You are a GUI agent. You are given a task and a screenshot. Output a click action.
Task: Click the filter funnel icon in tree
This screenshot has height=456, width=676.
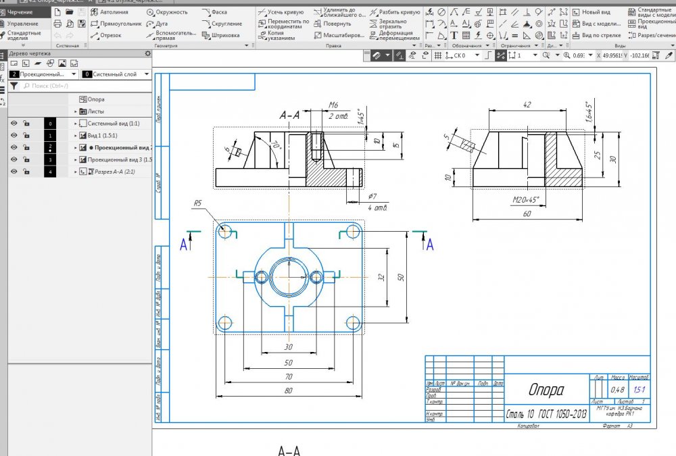tap(14, 86)
